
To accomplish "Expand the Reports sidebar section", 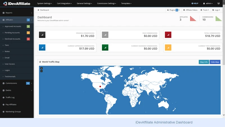I will [17, 13].
